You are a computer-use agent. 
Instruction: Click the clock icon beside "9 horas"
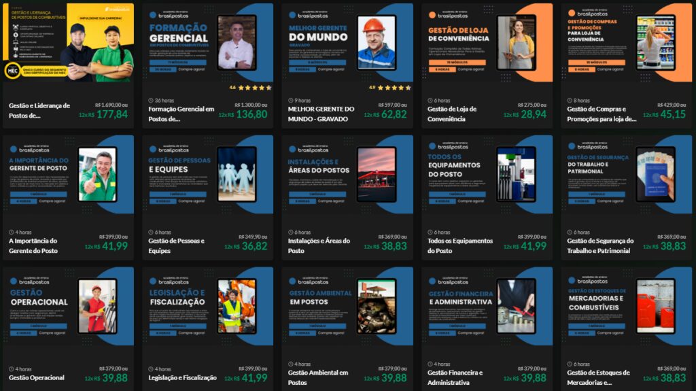coord(290,101)
